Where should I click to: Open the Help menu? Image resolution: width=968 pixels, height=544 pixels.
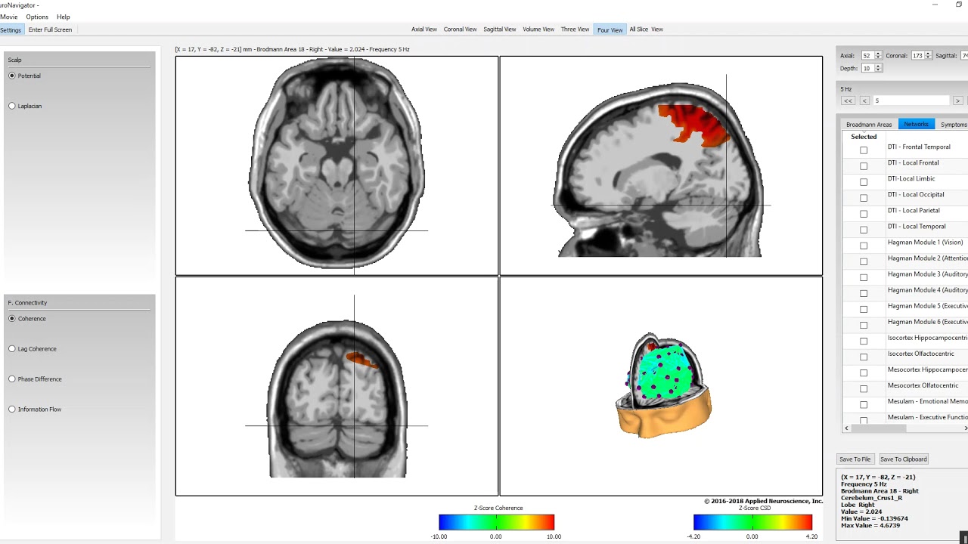pyautogui.click(x=64, y=17)
